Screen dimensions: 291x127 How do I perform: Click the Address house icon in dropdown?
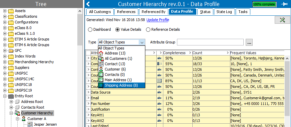point(101,53)
